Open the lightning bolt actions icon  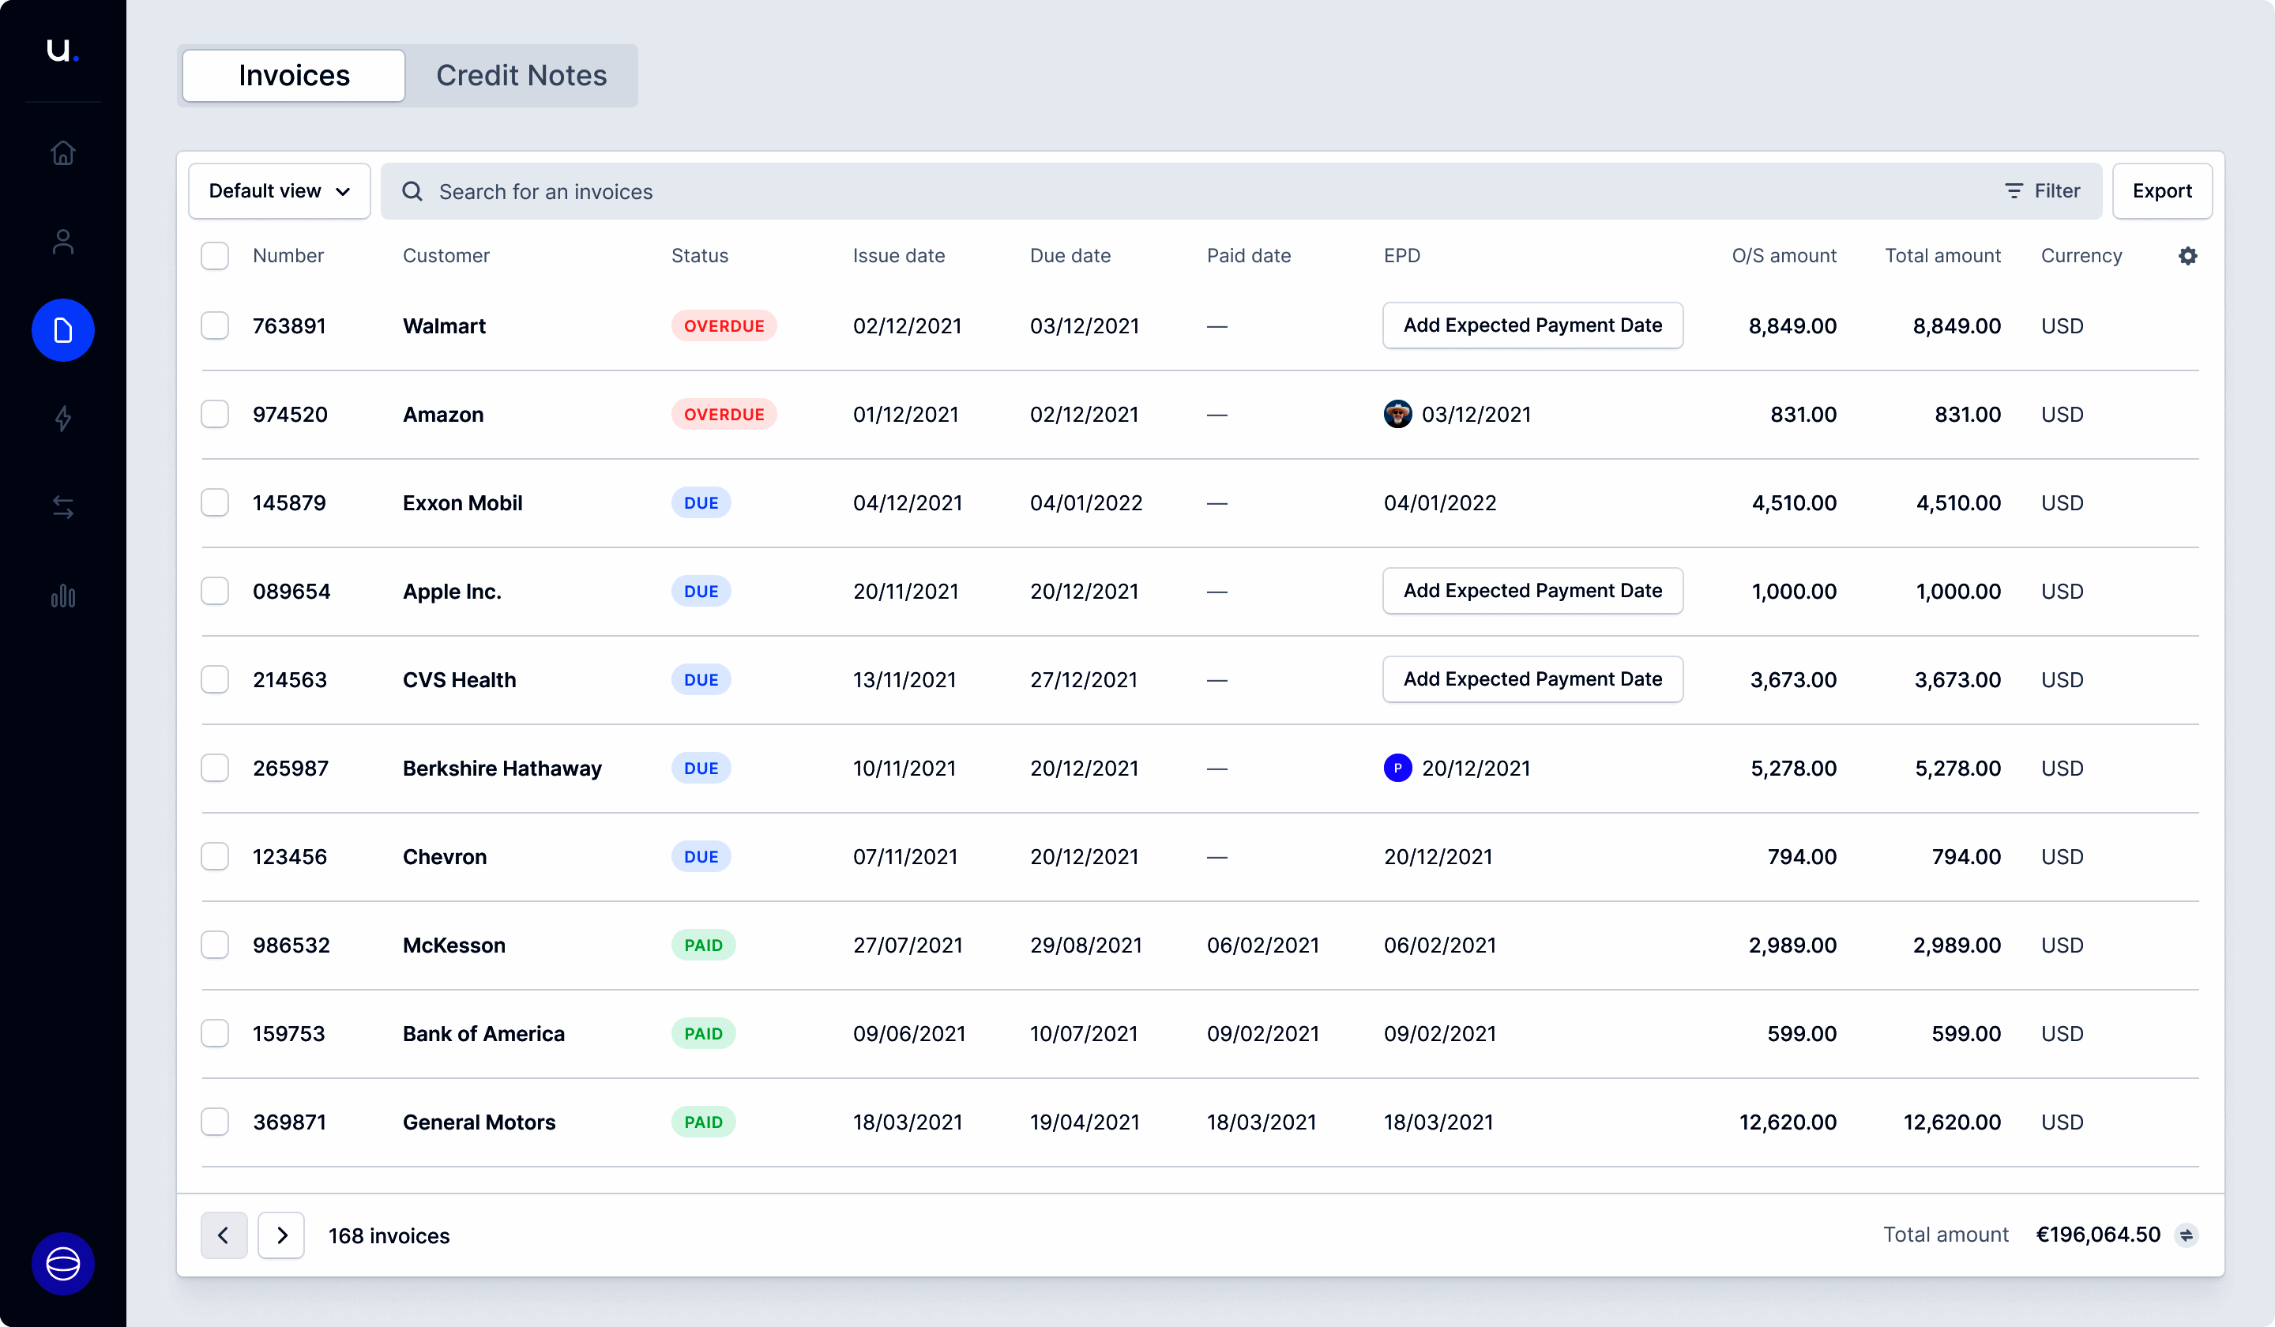63,418
